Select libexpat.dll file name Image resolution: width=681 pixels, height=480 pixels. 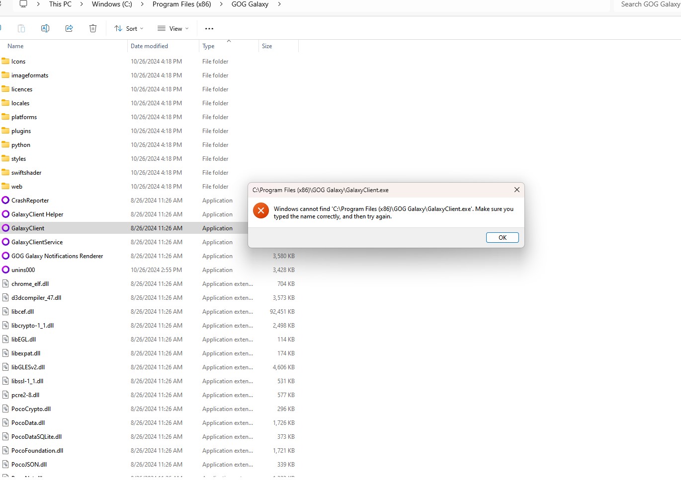(x=26, y=353)
